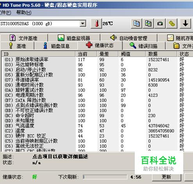Switch to the 错误扫描 tab
The width and height of the screenshot is (193, 184).
pyautogui.click(x=144, y=46)
